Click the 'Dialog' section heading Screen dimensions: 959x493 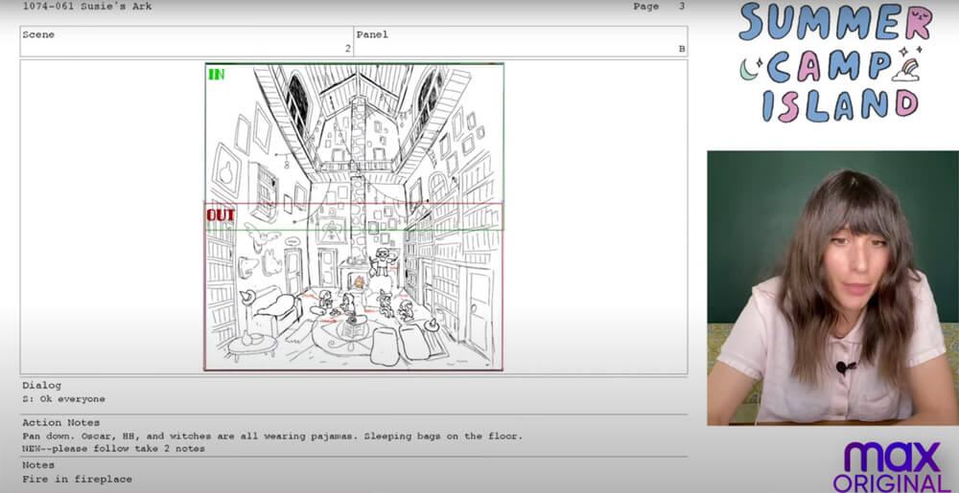[x=41, y=386]
